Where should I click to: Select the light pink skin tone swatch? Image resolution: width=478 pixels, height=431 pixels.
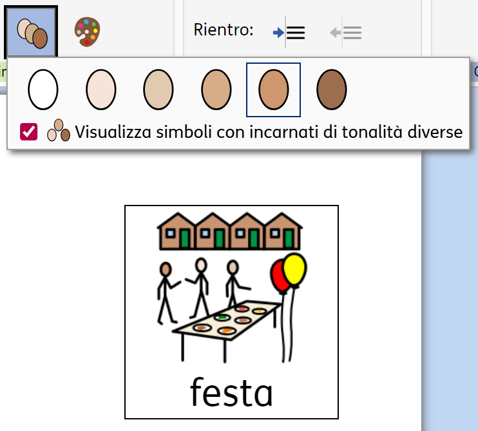pos(101,90)
